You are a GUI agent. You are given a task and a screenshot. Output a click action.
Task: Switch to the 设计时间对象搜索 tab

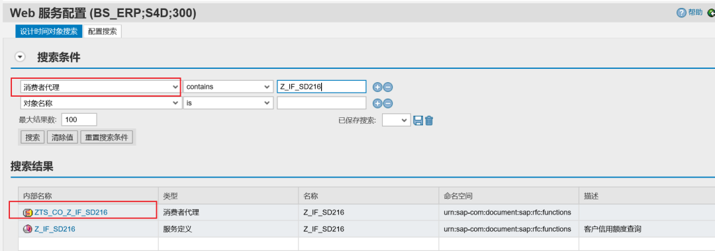tap(49, 32)
